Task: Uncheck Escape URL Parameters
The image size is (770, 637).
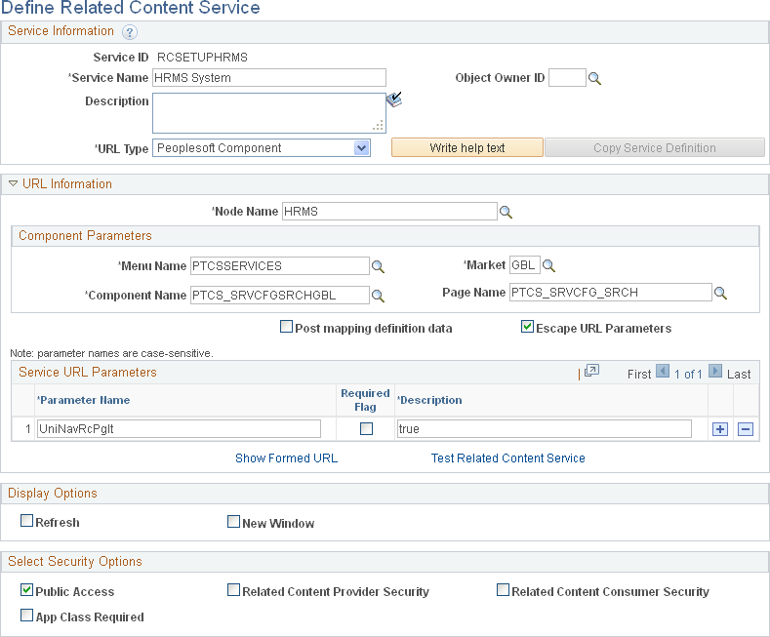Action: 528,328
